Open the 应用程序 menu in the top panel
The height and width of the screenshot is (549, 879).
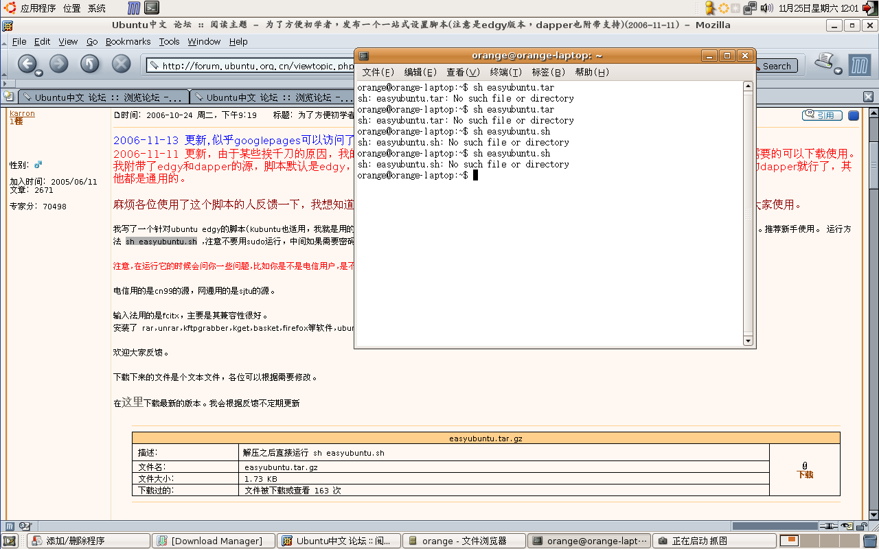[38, 8]
